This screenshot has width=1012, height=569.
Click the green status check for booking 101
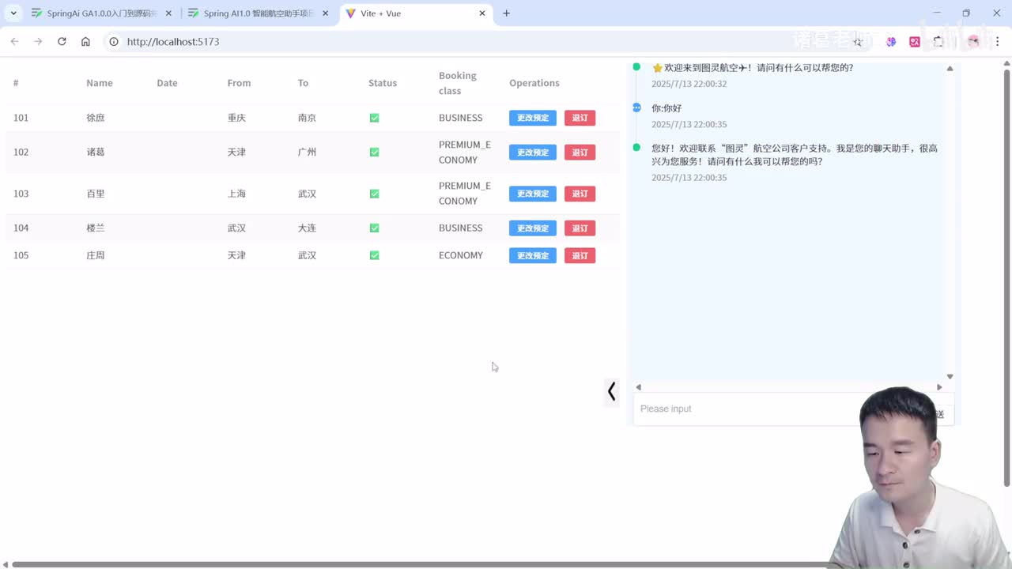[374, 118]
